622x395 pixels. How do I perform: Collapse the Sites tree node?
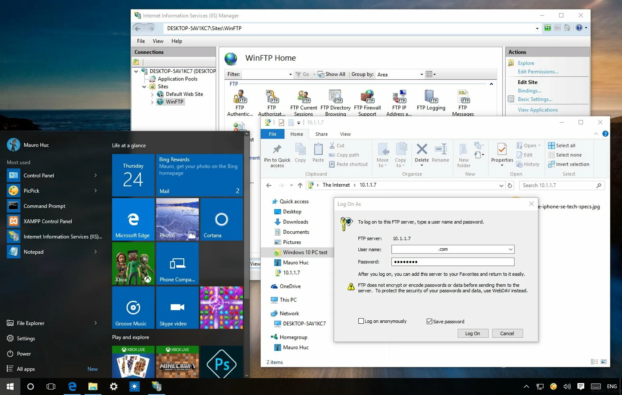tap(144, 87)
